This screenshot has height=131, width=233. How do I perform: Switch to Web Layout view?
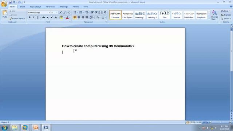pyautogui.click(x=194, y=122)
